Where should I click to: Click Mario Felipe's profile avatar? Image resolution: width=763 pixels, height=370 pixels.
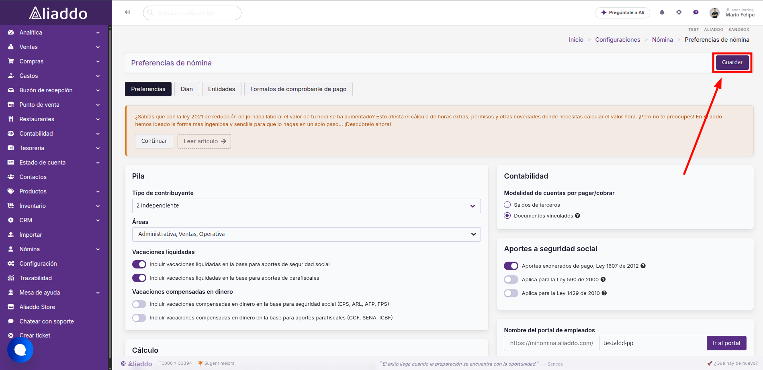click(x=714, y=13)
